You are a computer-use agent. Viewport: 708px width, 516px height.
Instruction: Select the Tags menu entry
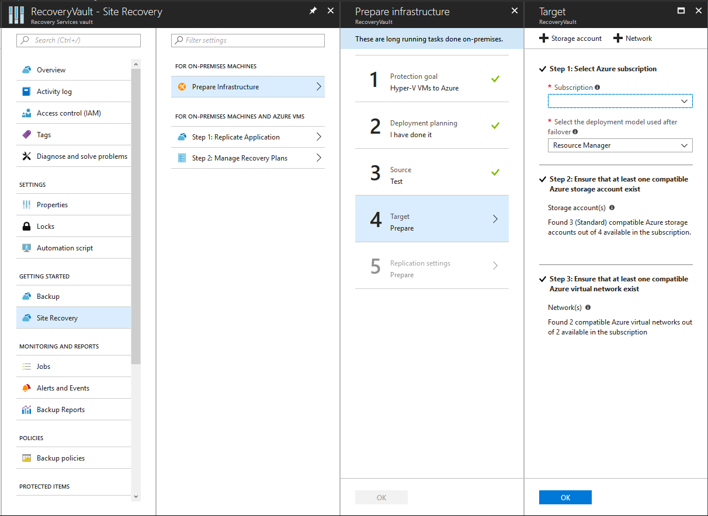[74, 135]
